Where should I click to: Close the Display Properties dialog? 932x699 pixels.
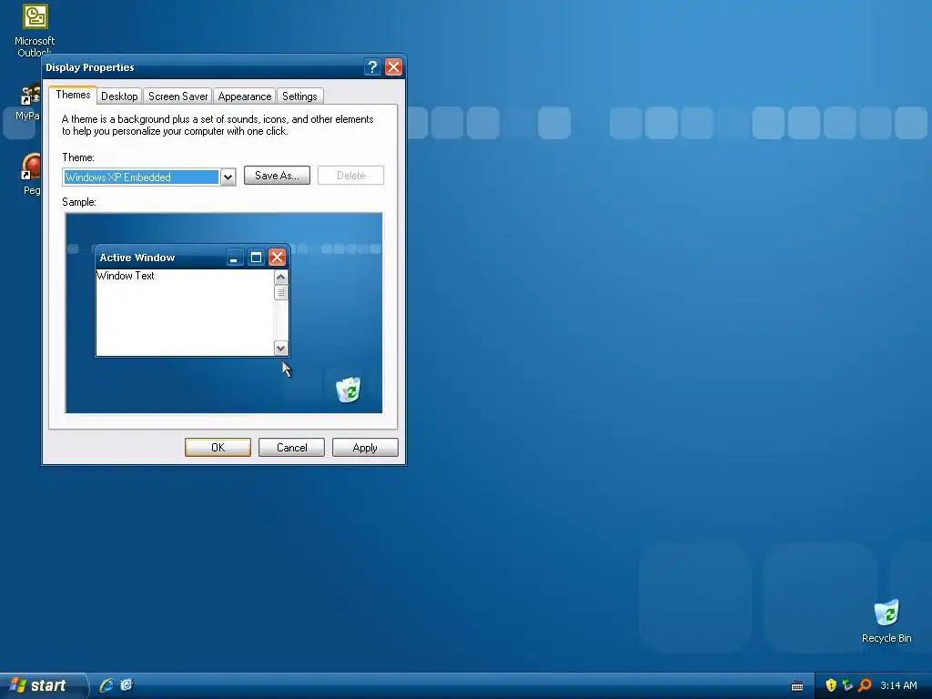[x=393, y=67]
